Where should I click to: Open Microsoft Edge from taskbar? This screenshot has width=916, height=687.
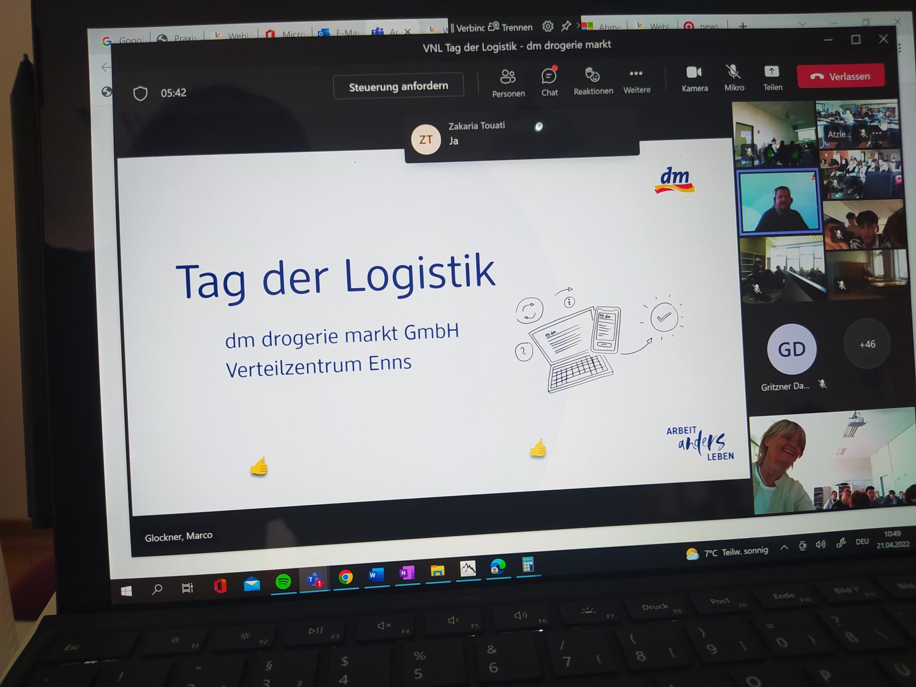coord(498,567)
